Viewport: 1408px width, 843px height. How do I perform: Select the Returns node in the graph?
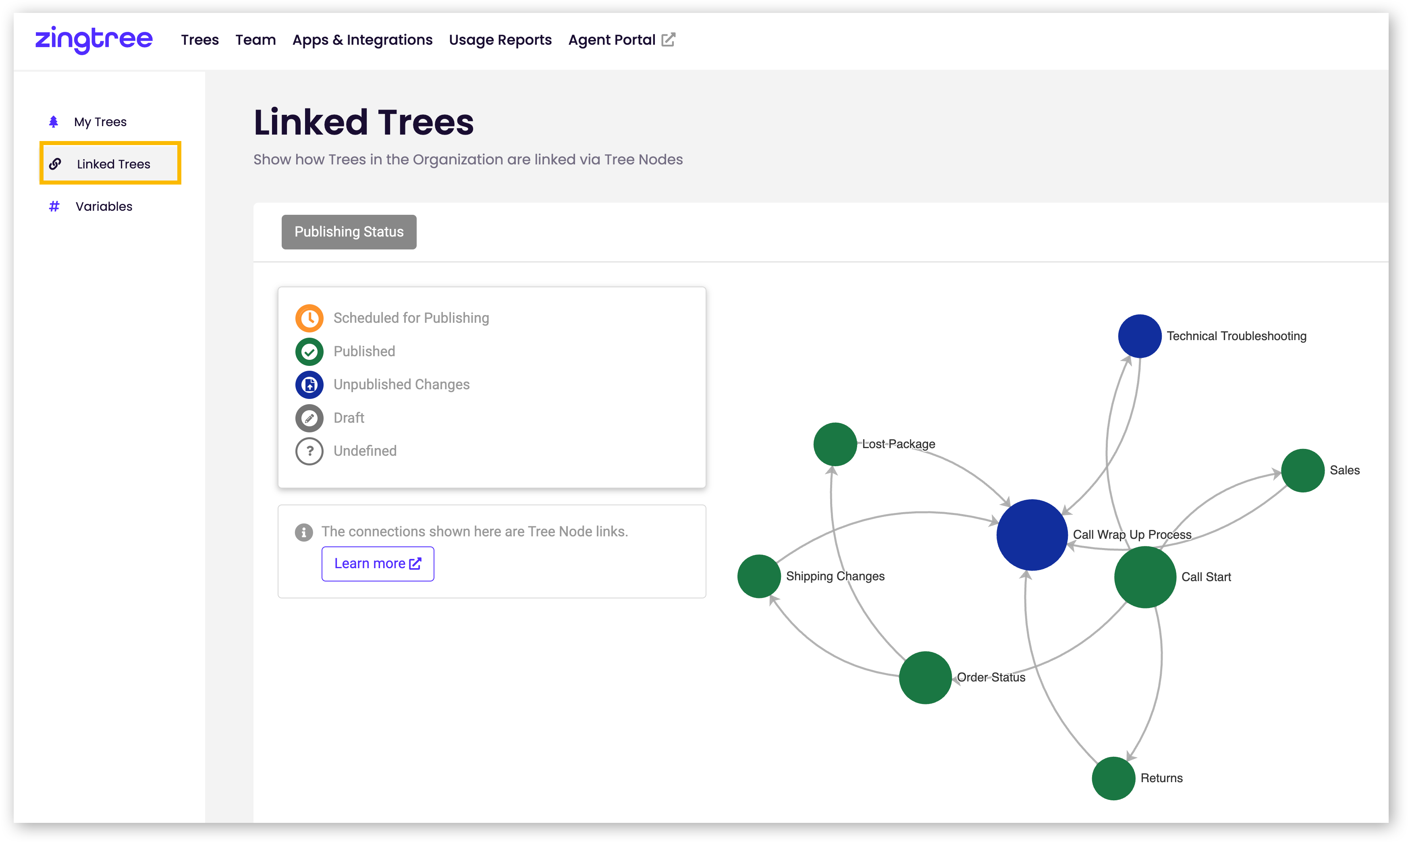1113,778
